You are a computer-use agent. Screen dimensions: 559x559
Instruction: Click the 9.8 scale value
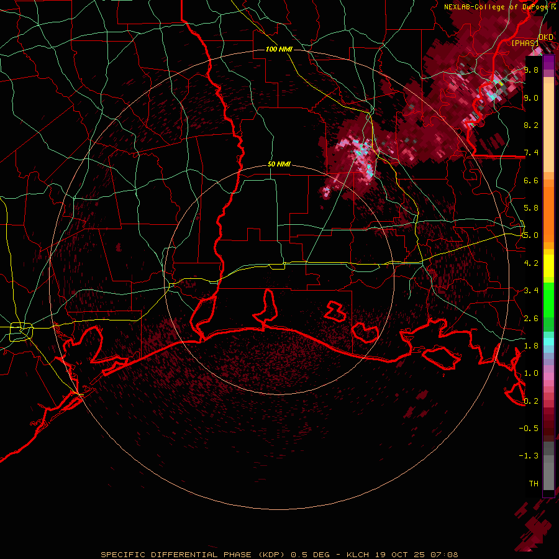(x=531, y=70)
